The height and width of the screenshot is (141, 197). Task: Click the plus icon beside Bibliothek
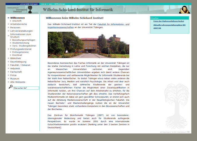coord(8,58)
